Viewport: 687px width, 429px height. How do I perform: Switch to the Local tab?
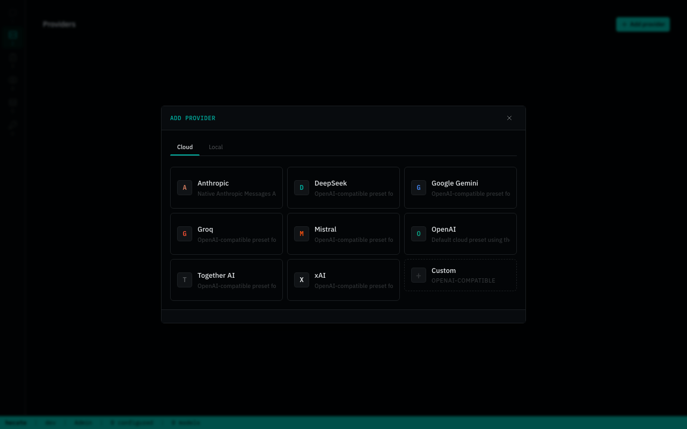pyautogui.click(x=216, y=147)
